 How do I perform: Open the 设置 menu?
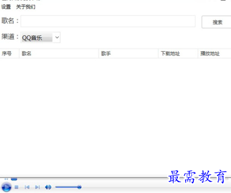point(6,7)
